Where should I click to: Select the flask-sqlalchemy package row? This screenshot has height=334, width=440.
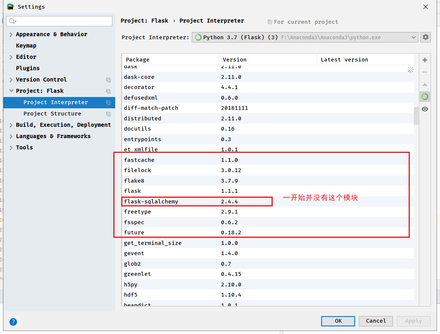[268, 202]
